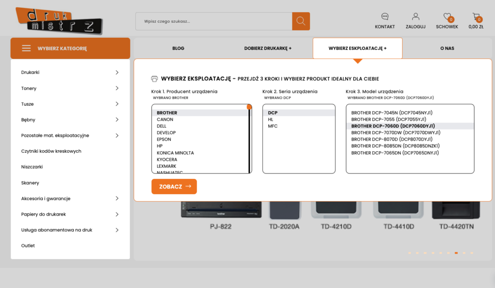Click the active orange carousel dot
The image size is (495, 288).
[x=456, y=253]
